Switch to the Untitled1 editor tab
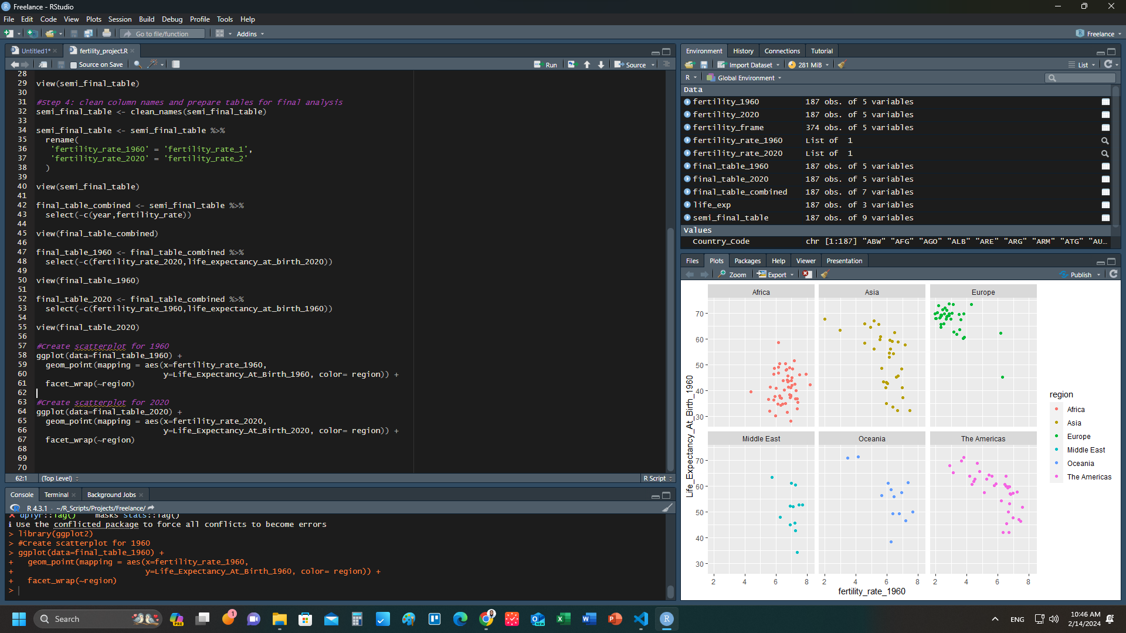The width and height of the screenshot is (1126, 633). pos(35,51)
